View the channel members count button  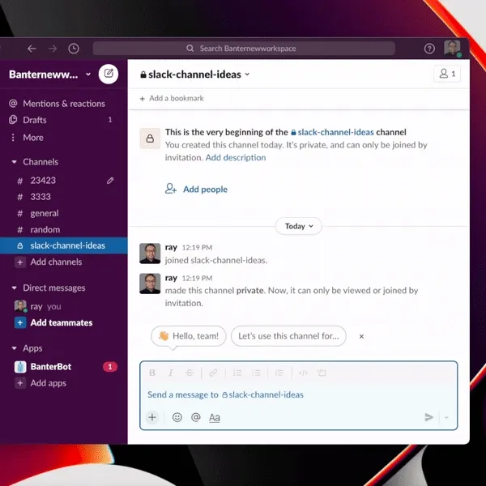click(447, 74)
